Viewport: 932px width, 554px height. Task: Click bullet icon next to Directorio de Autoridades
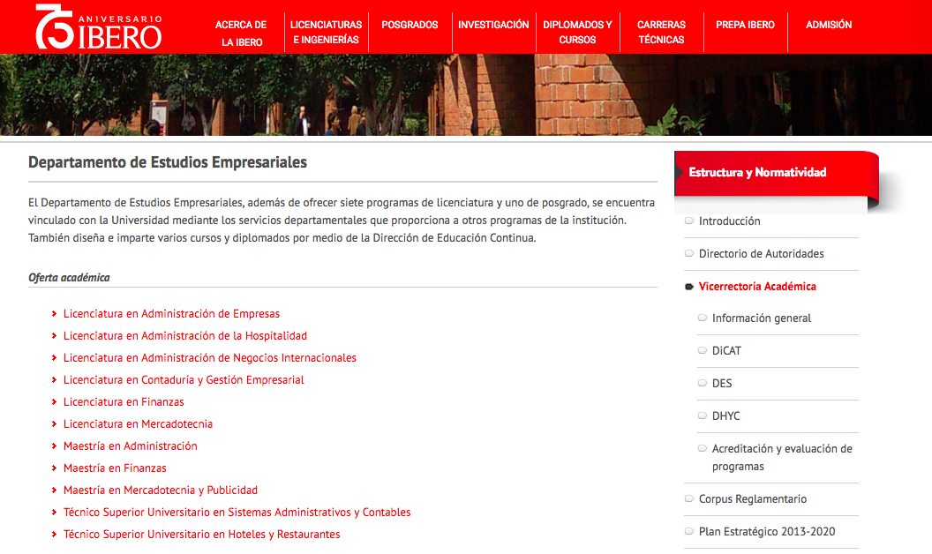click(x=689, y=253)
